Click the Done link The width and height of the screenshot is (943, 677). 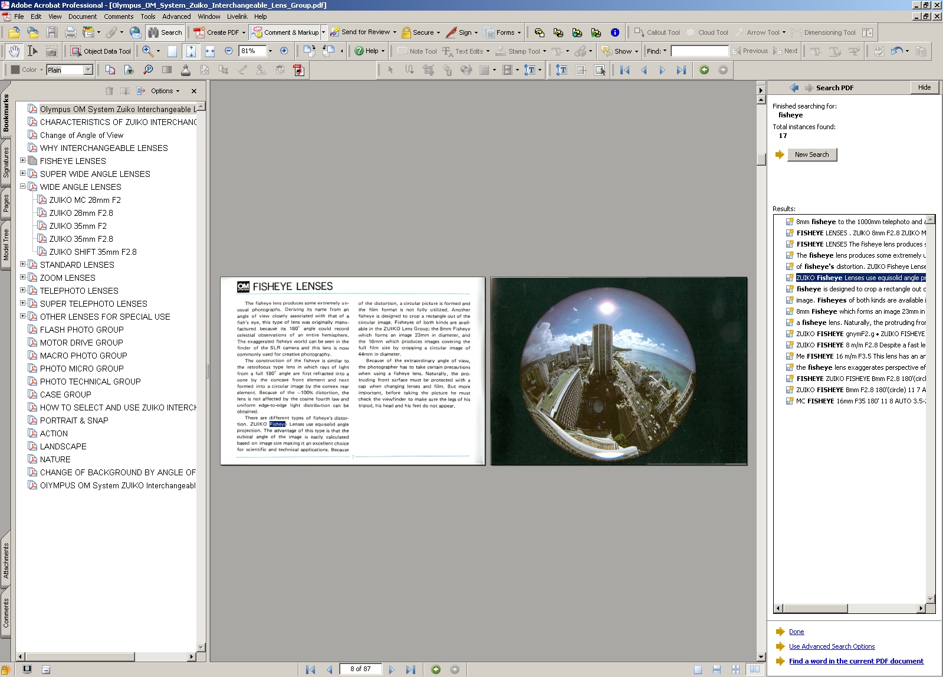click(796, 632)
